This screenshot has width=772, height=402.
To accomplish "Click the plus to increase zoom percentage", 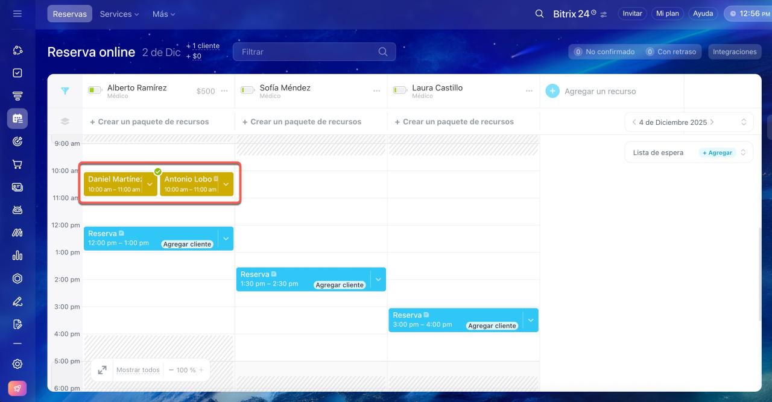I will [x=201, y=370].
